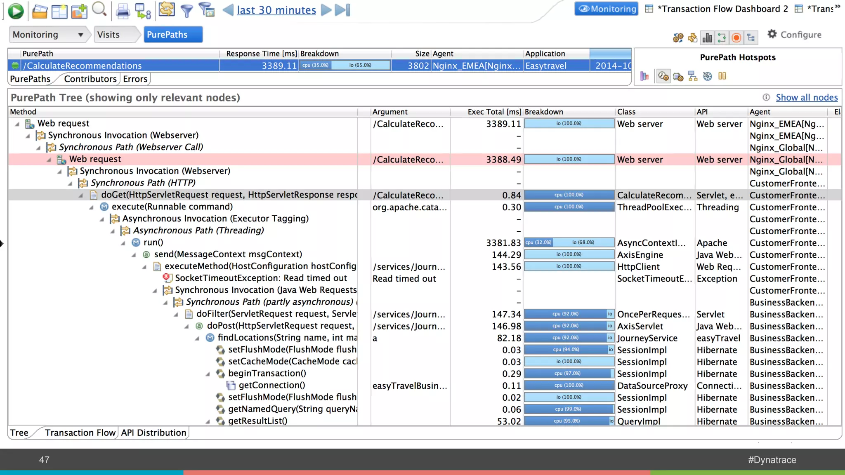The image size is (845, 475).
Task: Click the yellow two-column pause icon
Action: (x=722, y=76)
